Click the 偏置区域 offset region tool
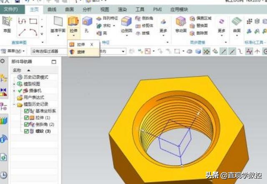 click(x=200, y=18)
